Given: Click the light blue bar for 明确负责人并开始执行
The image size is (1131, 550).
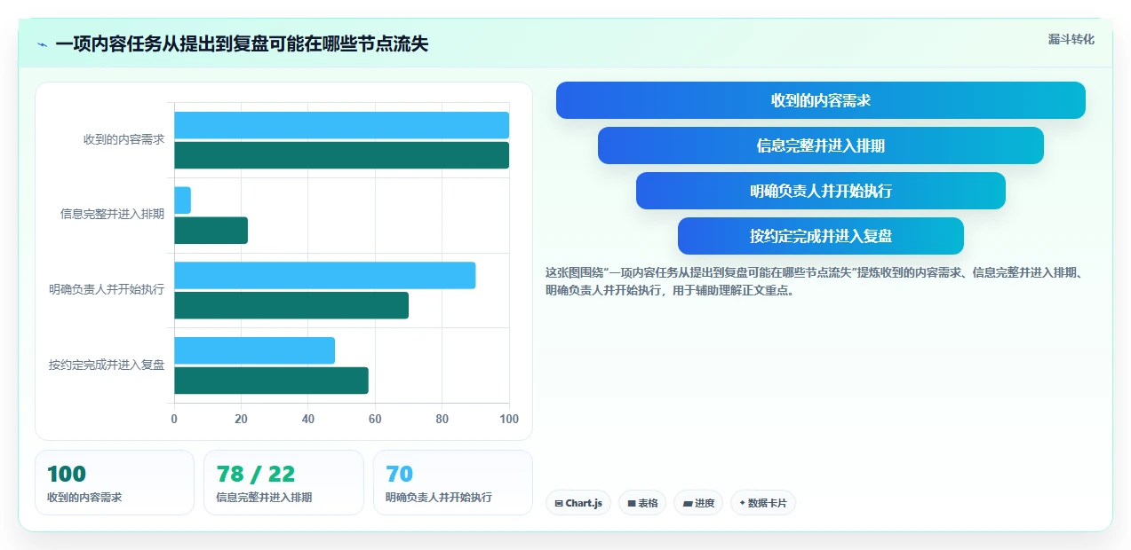Looking at the screenshot, I should [324, 275].
